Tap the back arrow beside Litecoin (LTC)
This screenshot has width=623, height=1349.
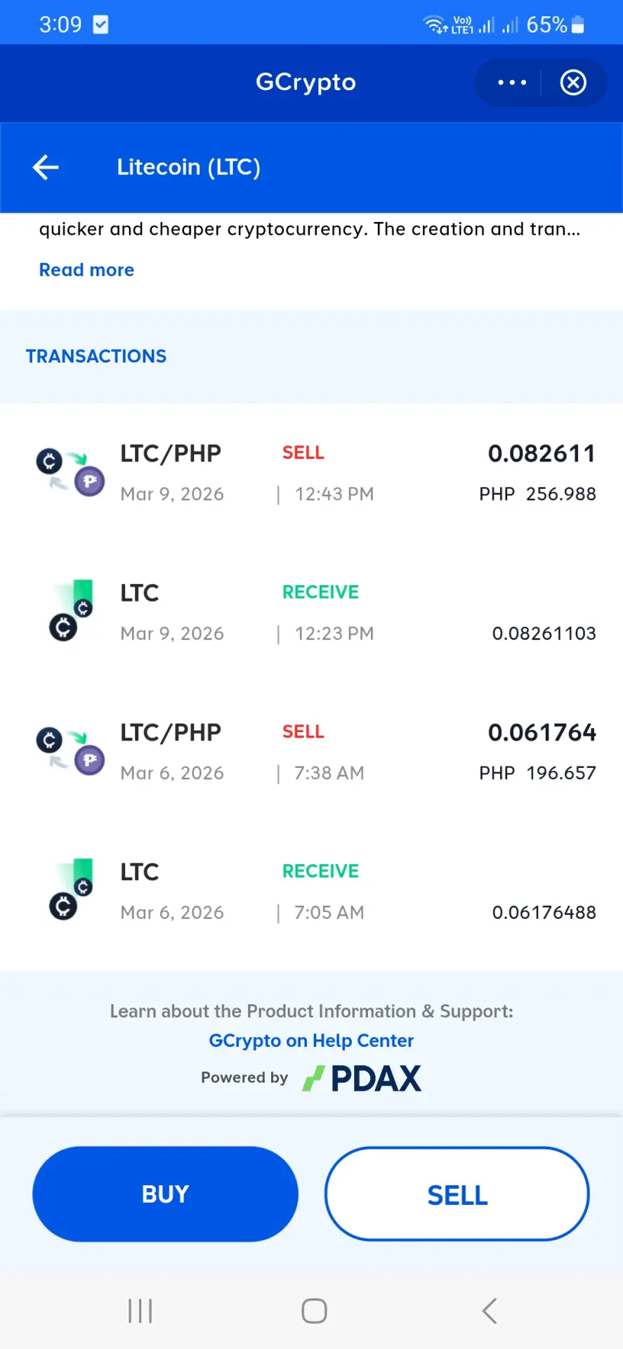click(46, 167)
